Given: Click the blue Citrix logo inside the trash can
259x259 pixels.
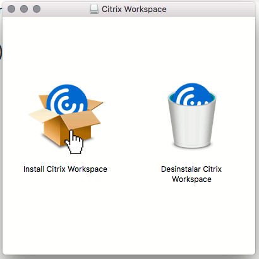Looking at the screenshot, I should click(192, 94).
